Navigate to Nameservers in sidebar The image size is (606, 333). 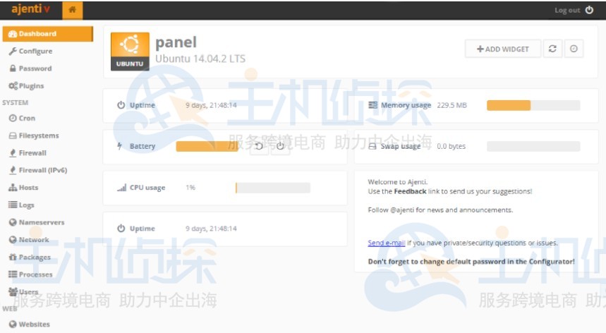[41, 222]
